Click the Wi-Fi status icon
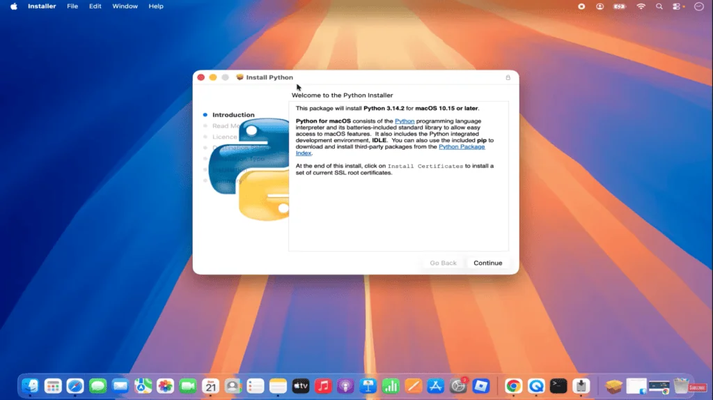This screenshot has width=713, height=400. pos(641,6)
